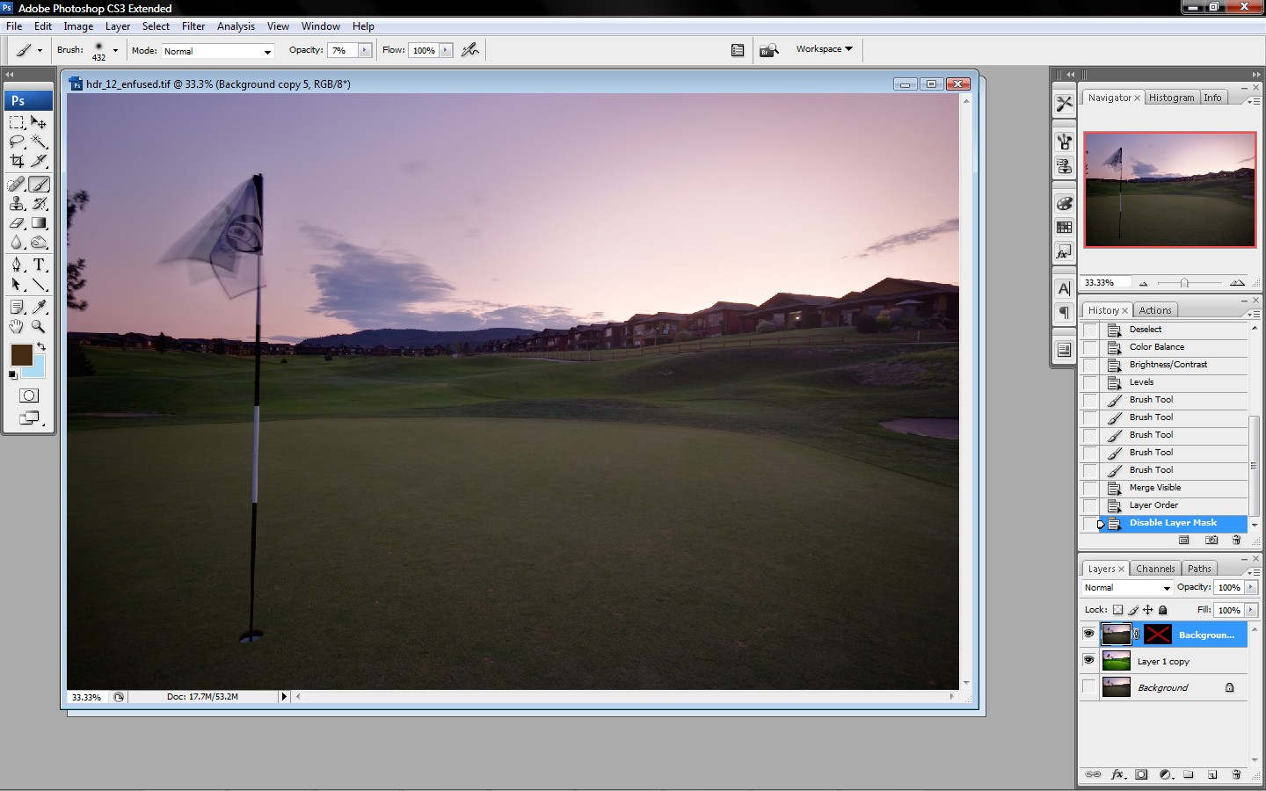Toggle lock image pixels

point(1133,610)
